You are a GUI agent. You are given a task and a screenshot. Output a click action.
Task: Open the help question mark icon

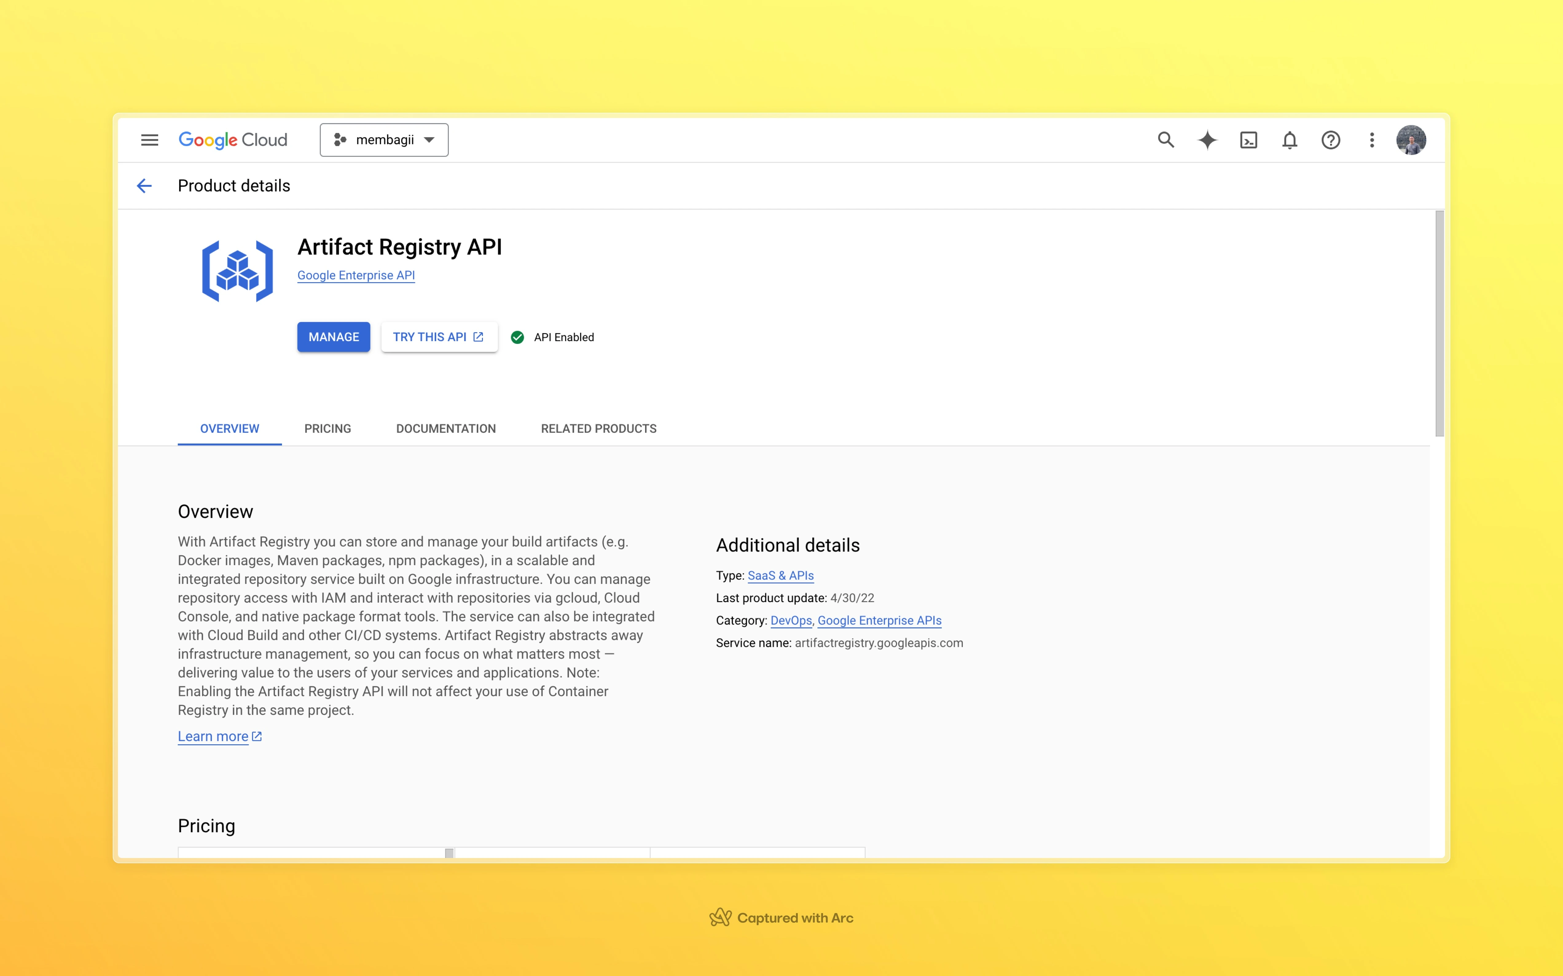tap(1330, 140)
